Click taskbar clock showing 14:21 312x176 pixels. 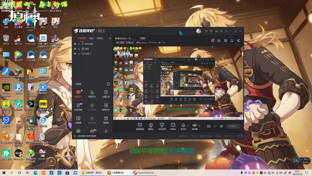[297, 172]
